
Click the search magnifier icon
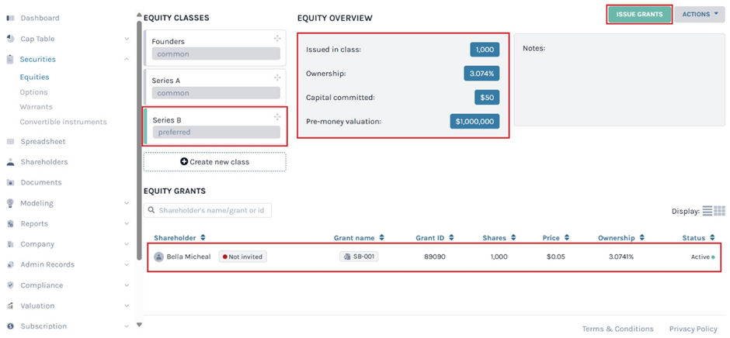pyautogui.click(x=151, y=210)
